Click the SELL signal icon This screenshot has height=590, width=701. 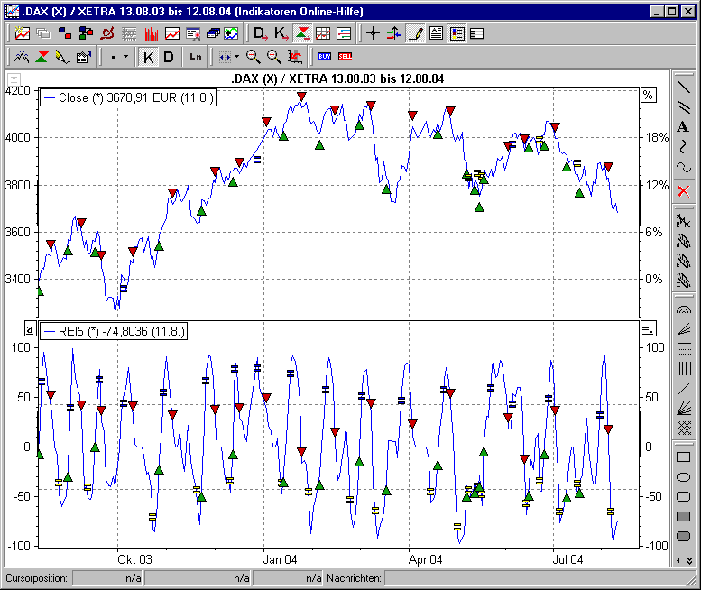tap(345, 57)
